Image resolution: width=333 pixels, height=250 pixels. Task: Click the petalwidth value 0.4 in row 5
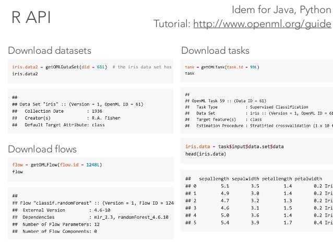(x=318, y=223)
